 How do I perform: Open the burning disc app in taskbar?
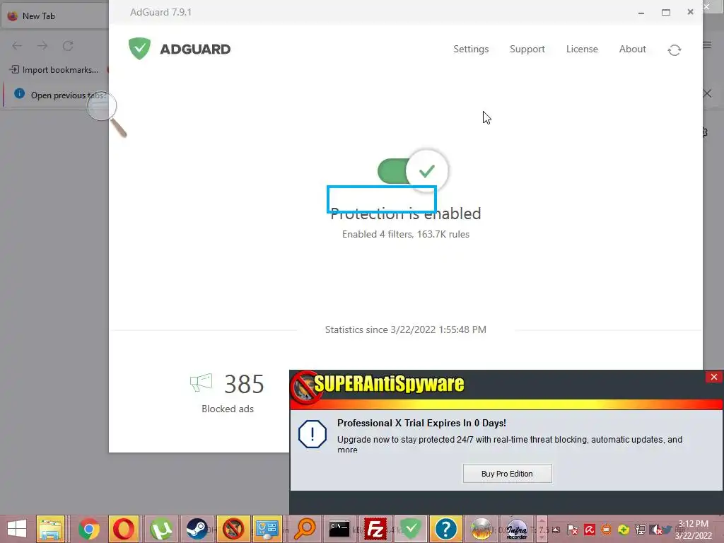tap(481, 529)
